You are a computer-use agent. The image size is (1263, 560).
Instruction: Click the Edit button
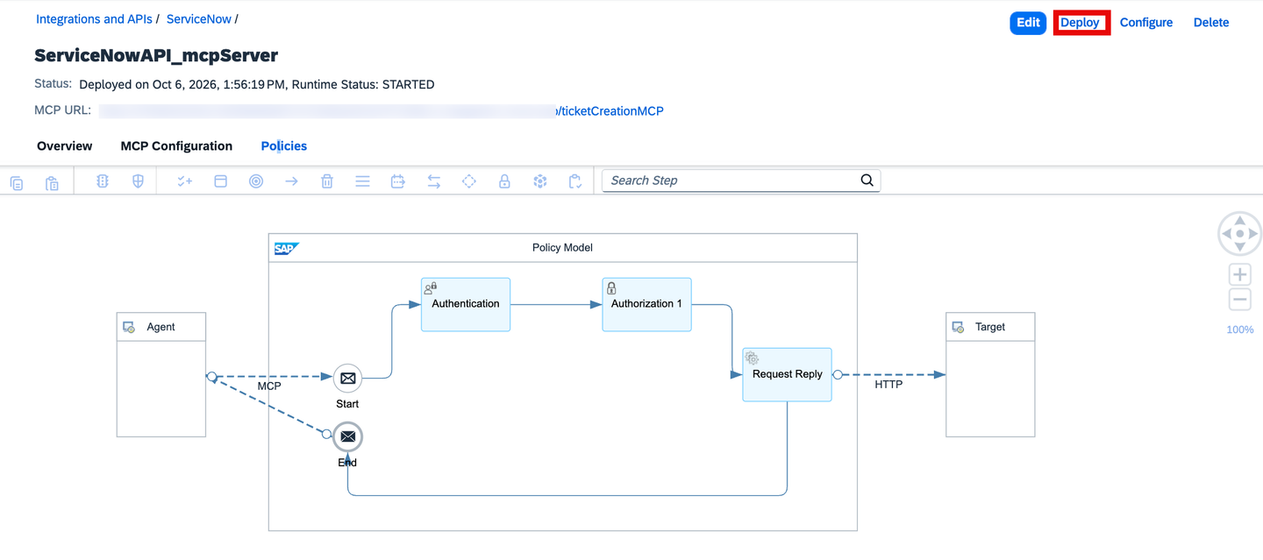(1028, 23)
